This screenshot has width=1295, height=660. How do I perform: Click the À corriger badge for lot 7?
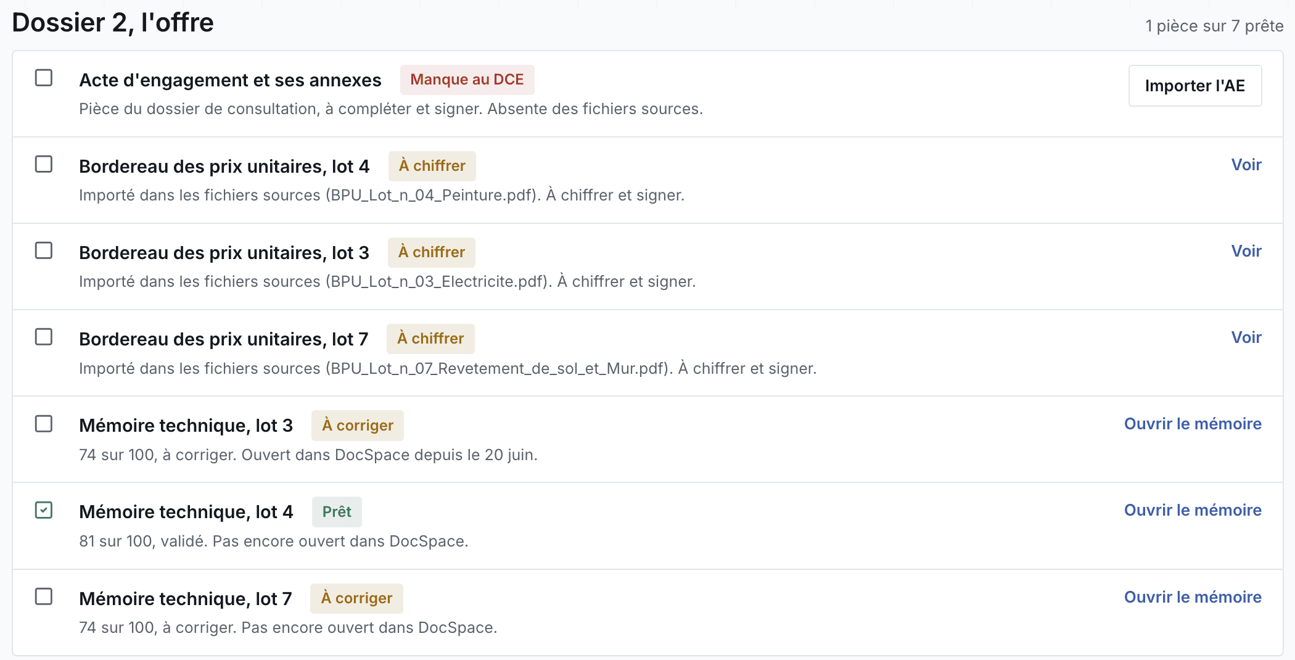pyautogui.click(x=356, y=598)
